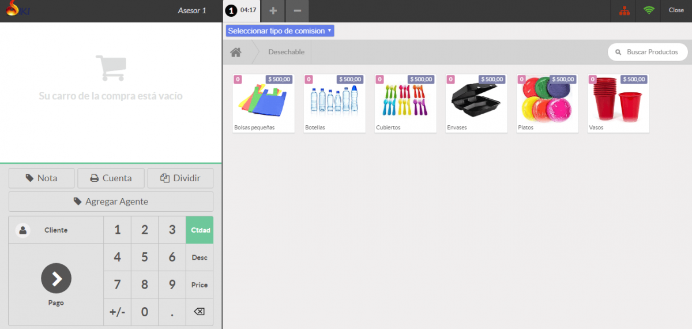Add the Platos product to cart

547,103
